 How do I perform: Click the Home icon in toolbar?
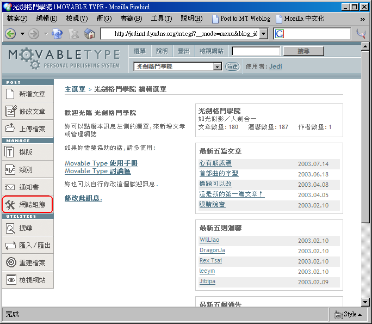(90, 34)
